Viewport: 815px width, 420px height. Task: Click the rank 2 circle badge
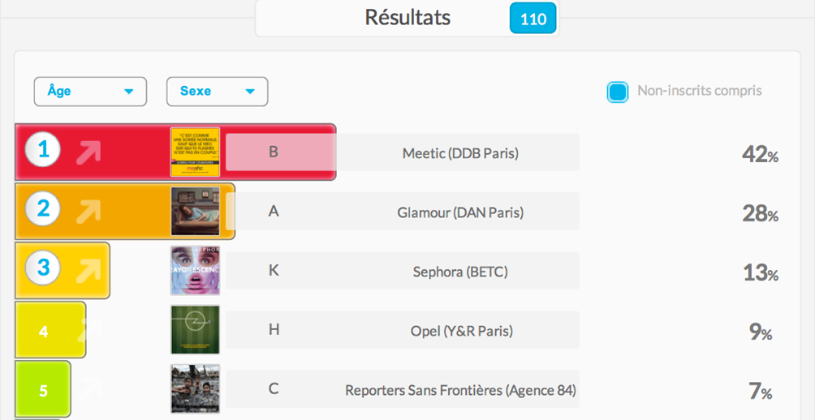tap(44, 208)
